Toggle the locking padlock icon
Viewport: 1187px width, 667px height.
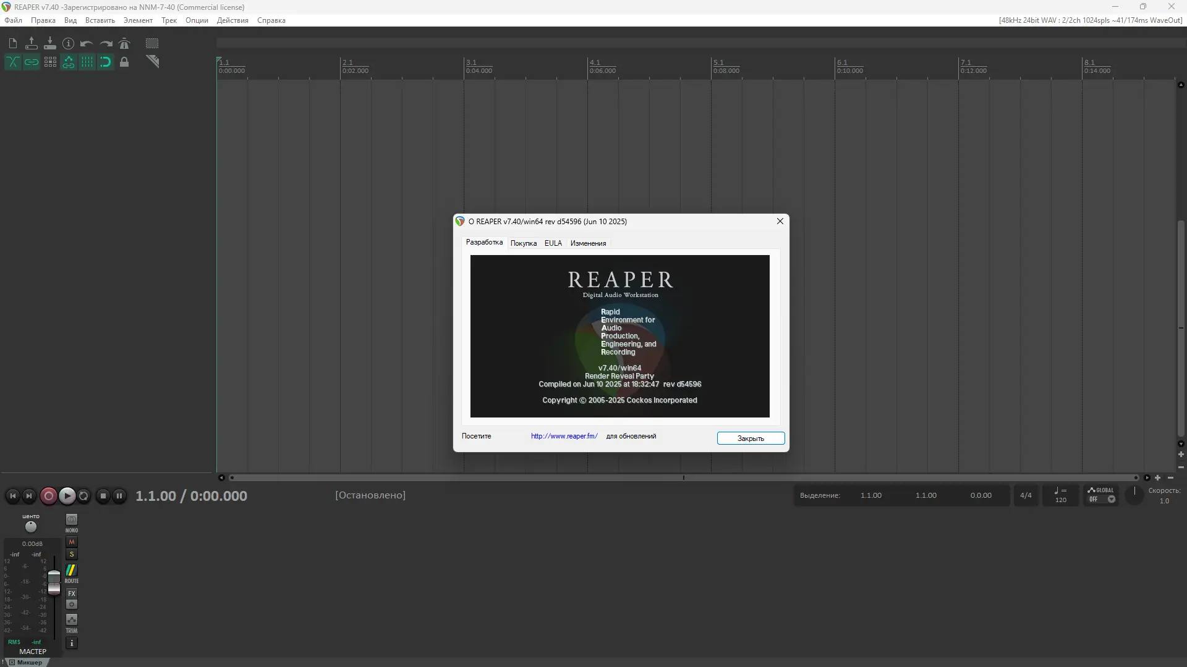[124, 62]
